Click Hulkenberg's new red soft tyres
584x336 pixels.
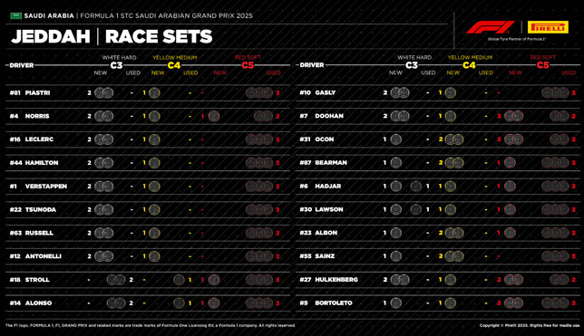click(513, 280)
